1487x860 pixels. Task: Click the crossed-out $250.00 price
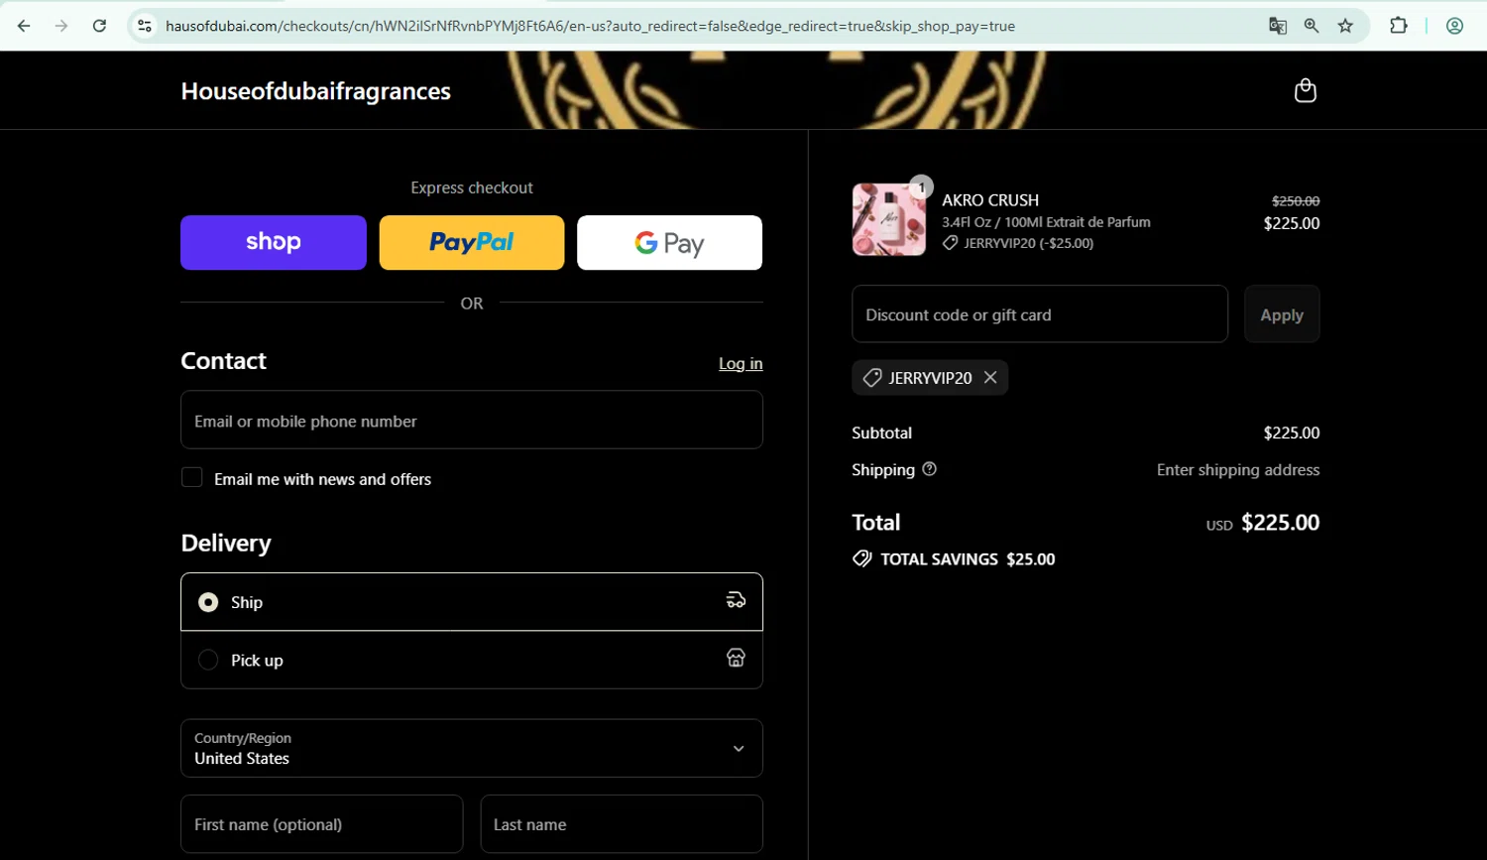(x=1296, y=200)
